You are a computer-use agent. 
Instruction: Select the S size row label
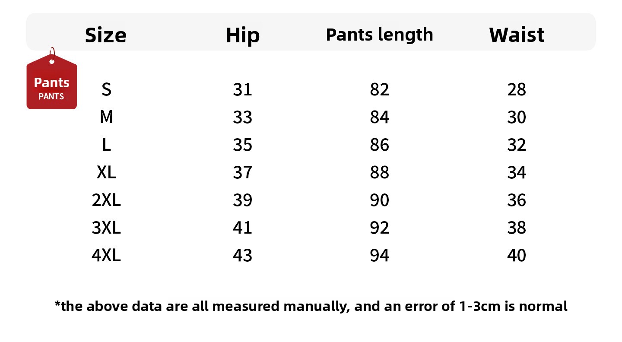(x=106, y=90)
